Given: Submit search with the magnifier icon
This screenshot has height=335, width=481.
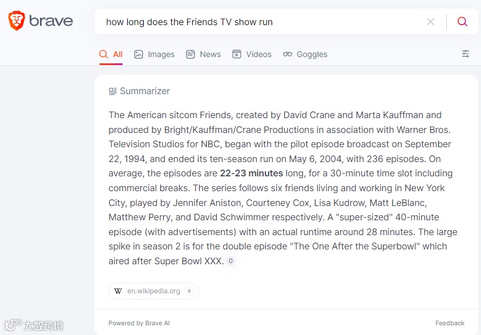Looking at the screenshot, I should click(462, 22).
